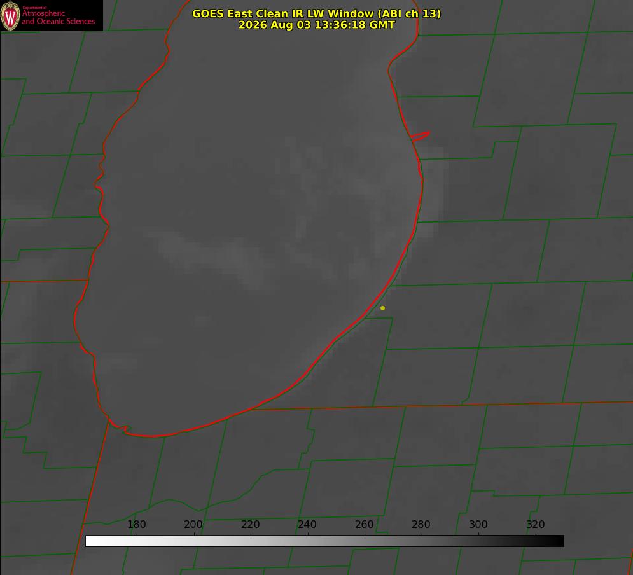This screenshot has width=633, height=575.
Task: Click the 260 colorbar tick label
Action: [x=364, y=524]
